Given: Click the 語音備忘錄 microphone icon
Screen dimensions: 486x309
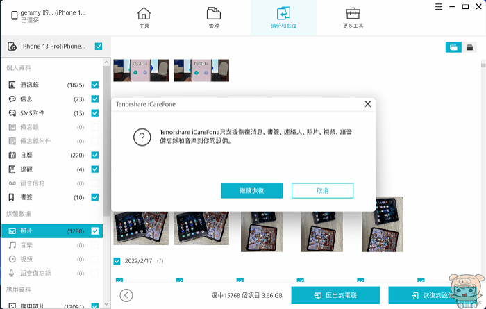Looking at the screenshot, I should [12, 273].
